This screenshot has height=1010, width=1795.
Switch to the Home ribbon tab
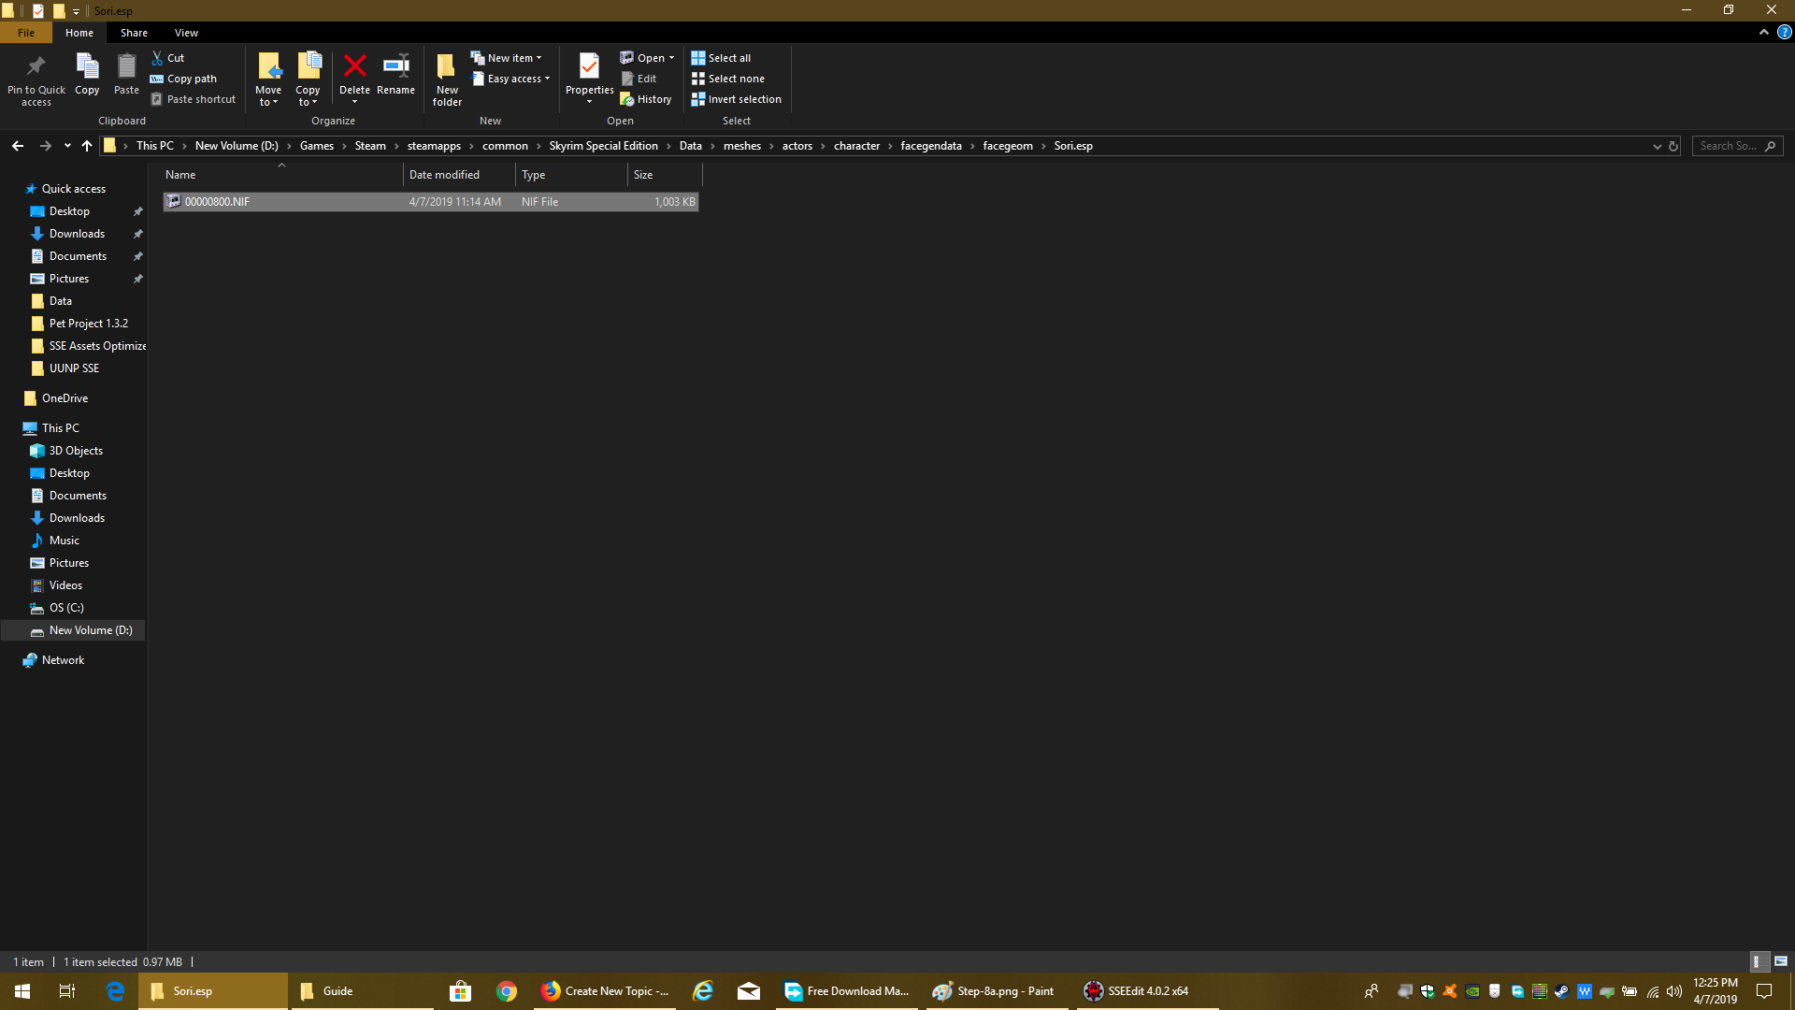tap(79, 33)
